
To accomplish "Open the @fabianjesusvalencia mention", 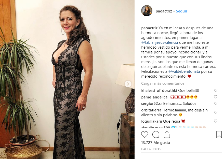I will (x=160, y=42).
